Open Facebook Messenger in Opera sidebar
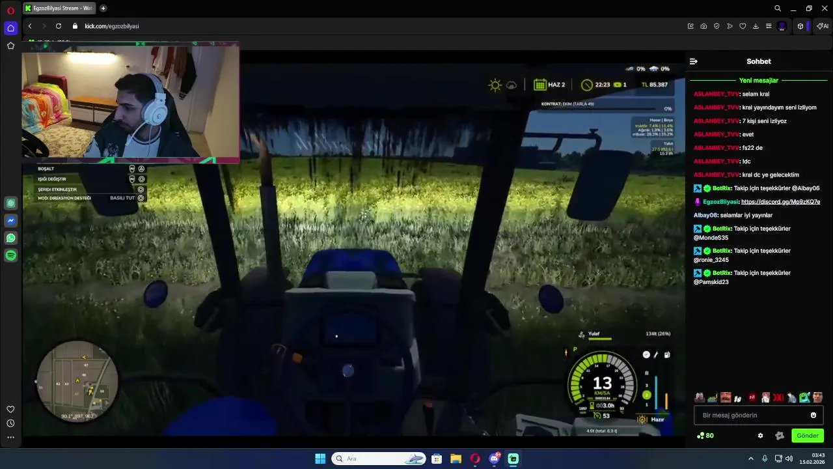Image resolution: width=833 pixels, height=469 pixels. pyautogui.click(x=11, y=221)
